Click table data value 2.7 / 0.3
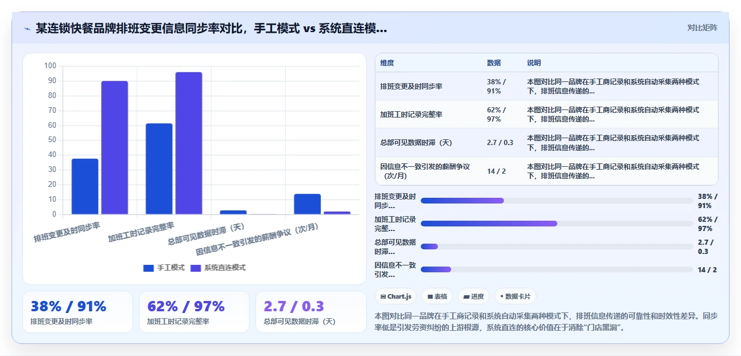This screenshot has height=356, width=741. coord(500,143)
